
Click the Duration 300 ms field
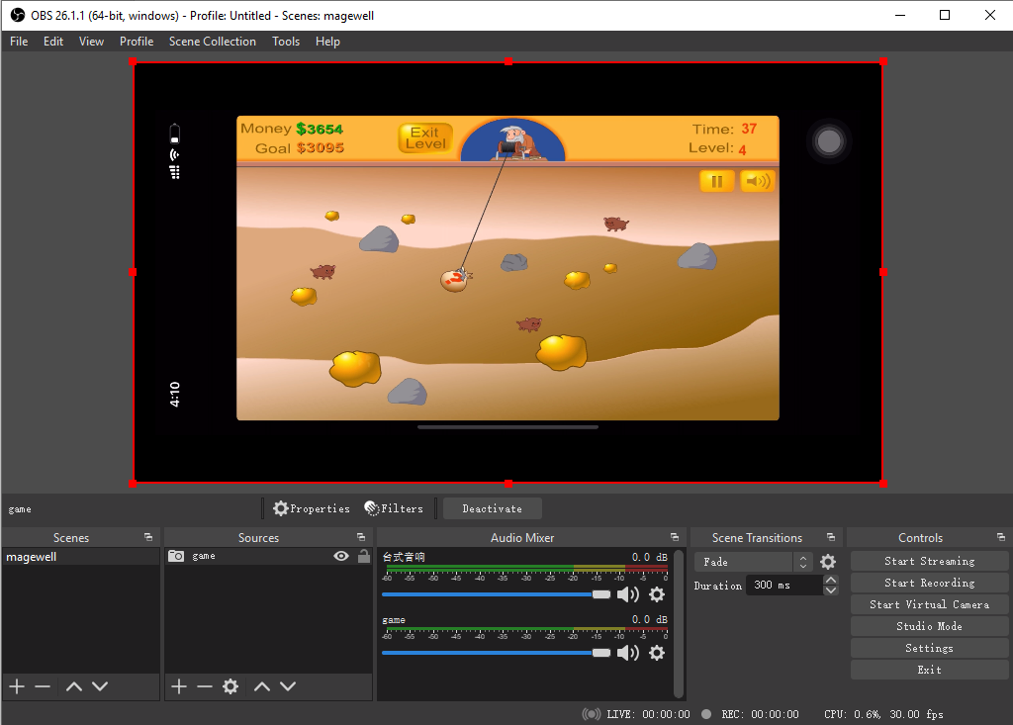(x=784, y=585)
